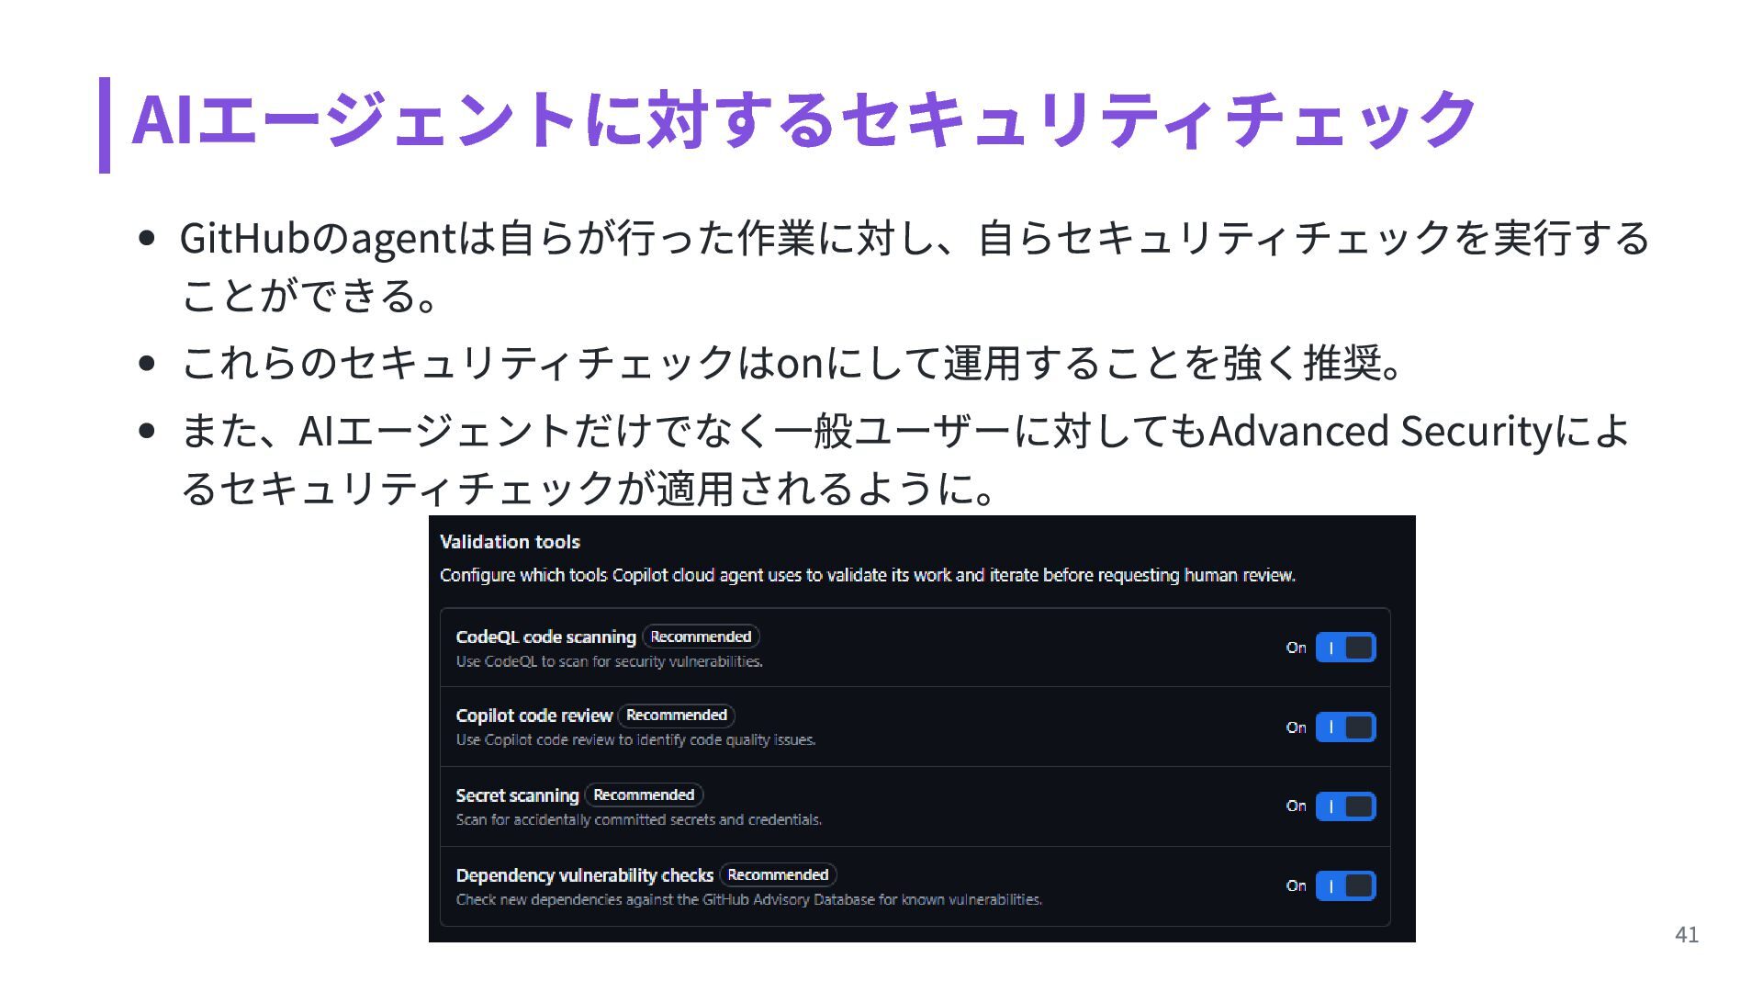This screenshot has width=1763, height=992.
Task: Click the first bullet about GitHubのagent
Action: point(914,239)
